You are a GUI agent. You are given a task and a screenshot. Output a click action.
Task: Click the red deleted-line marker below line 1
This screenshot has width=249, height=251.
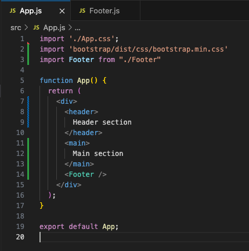[x=28, y=43]
